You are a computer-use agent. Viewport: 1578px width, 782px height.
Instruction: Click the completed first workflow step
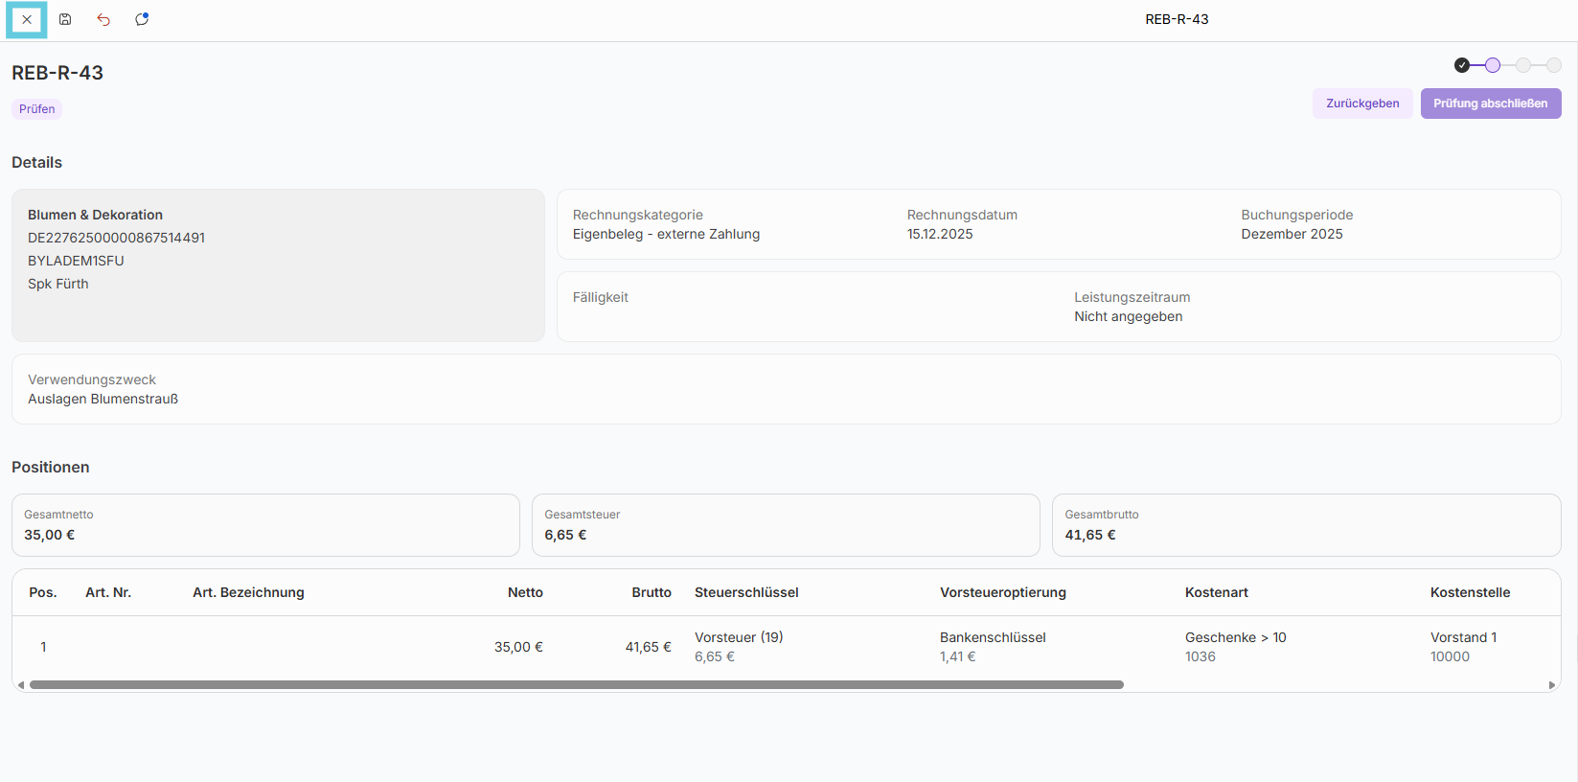[1462, 65]
